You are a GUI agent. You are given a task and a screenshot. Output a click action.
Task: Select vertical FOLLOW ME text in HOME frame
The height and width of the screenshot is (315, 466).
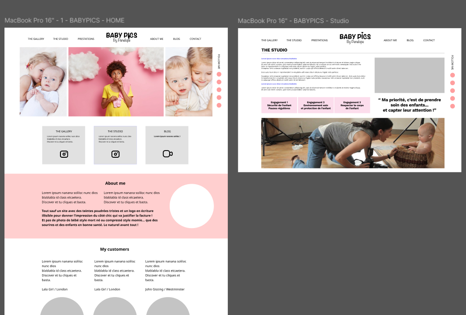pyautogui.click(x=219, y=61)
